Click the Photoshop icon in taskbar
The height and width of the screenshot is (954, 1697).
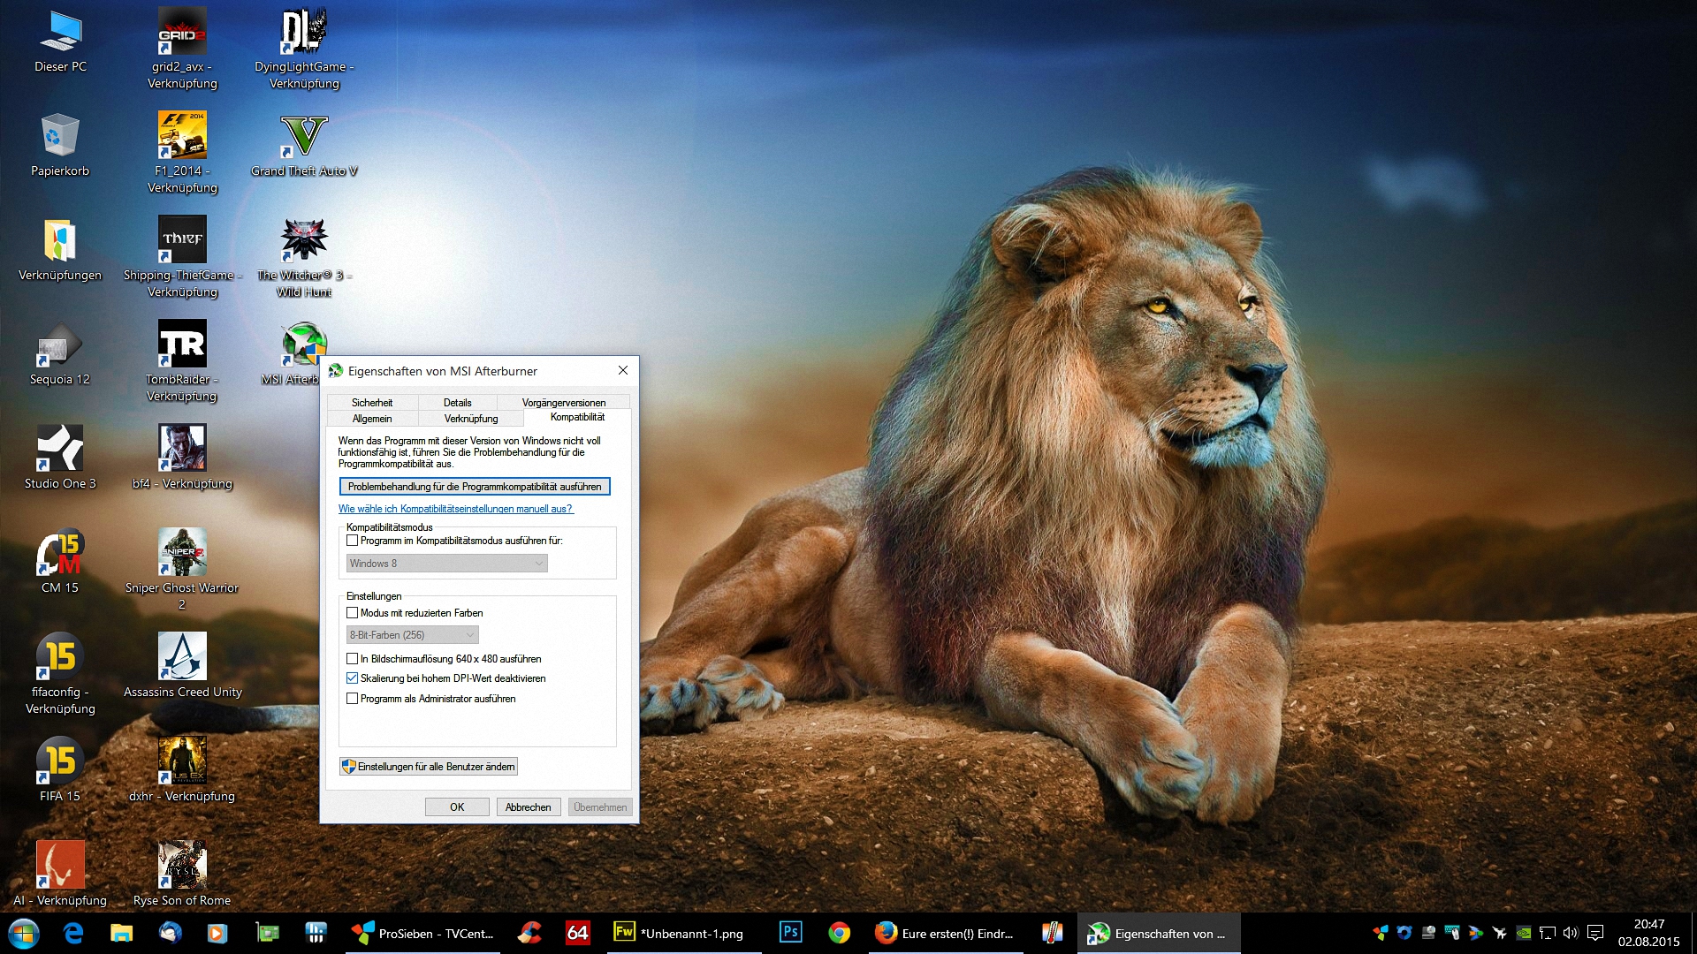[x=790, y=933]
